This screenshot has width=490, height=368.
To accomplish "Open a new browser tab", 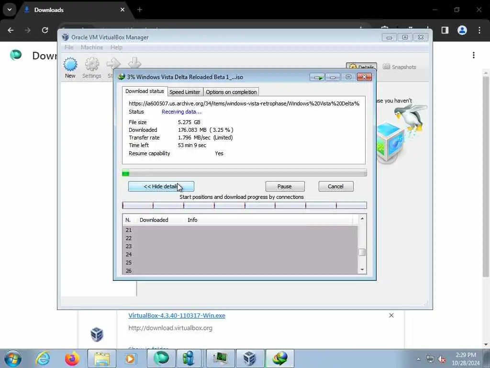I will (x=140, y=10).
